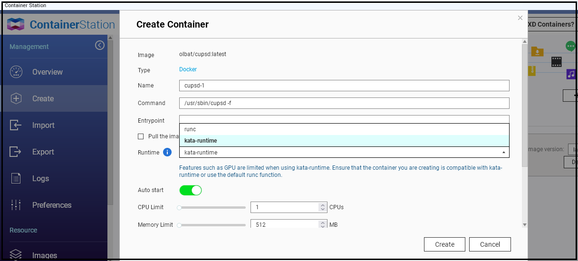Increase Memory Limit with stepper arrow

323,222
